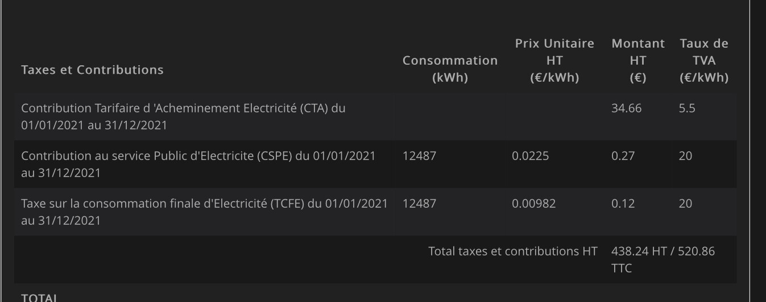Screen dimensions: 766x302
Task: Select the 0.27 amount value
Action: (623, 156)
